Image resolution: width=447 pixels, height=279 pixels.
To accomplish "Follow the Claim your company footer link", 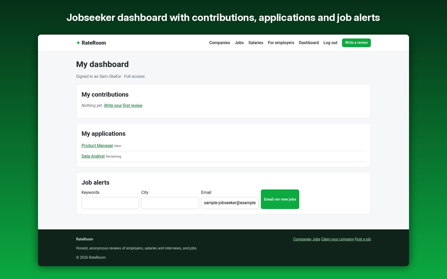I will point(337,239).
